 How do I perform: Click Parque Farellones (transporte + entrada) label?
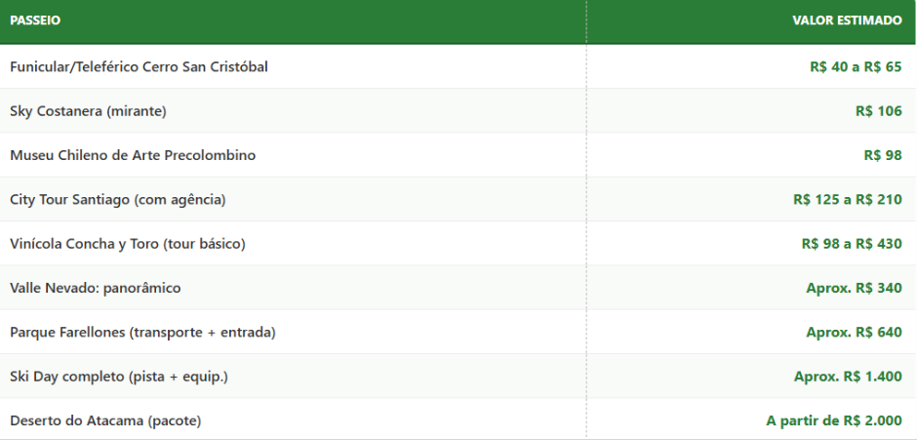142,333
